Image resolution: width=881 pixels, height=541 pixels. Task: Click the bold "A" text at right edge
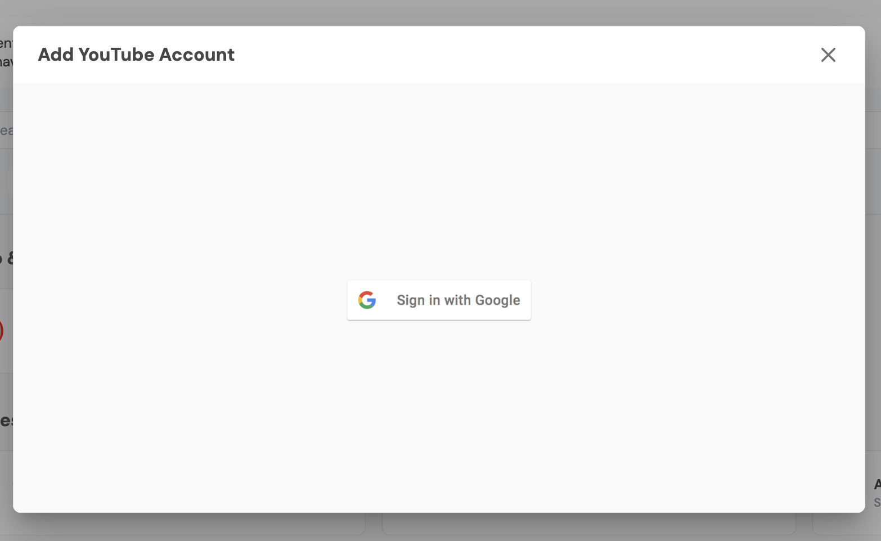(877, 485)
